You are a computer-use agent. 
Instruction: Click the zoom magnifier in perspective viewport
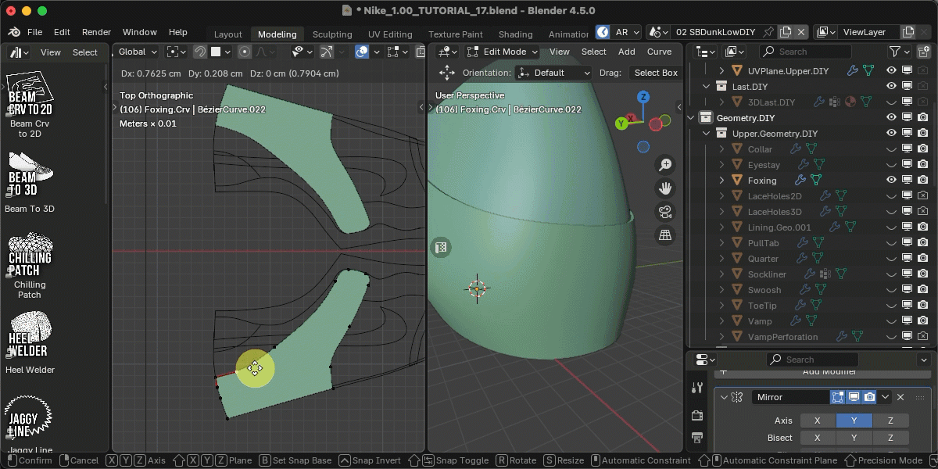(665, 165)
